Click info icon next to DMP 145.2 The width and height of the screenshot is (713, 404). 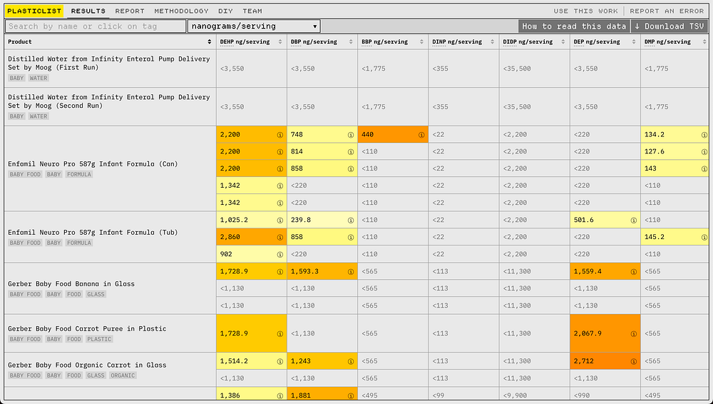[x=704, y=237]
